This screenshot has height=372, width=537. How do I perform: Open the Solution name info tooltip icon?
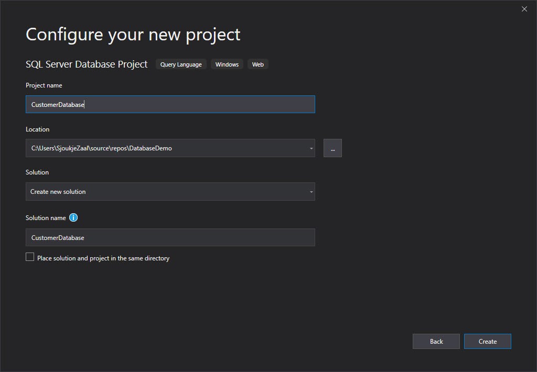pos(73,217)
